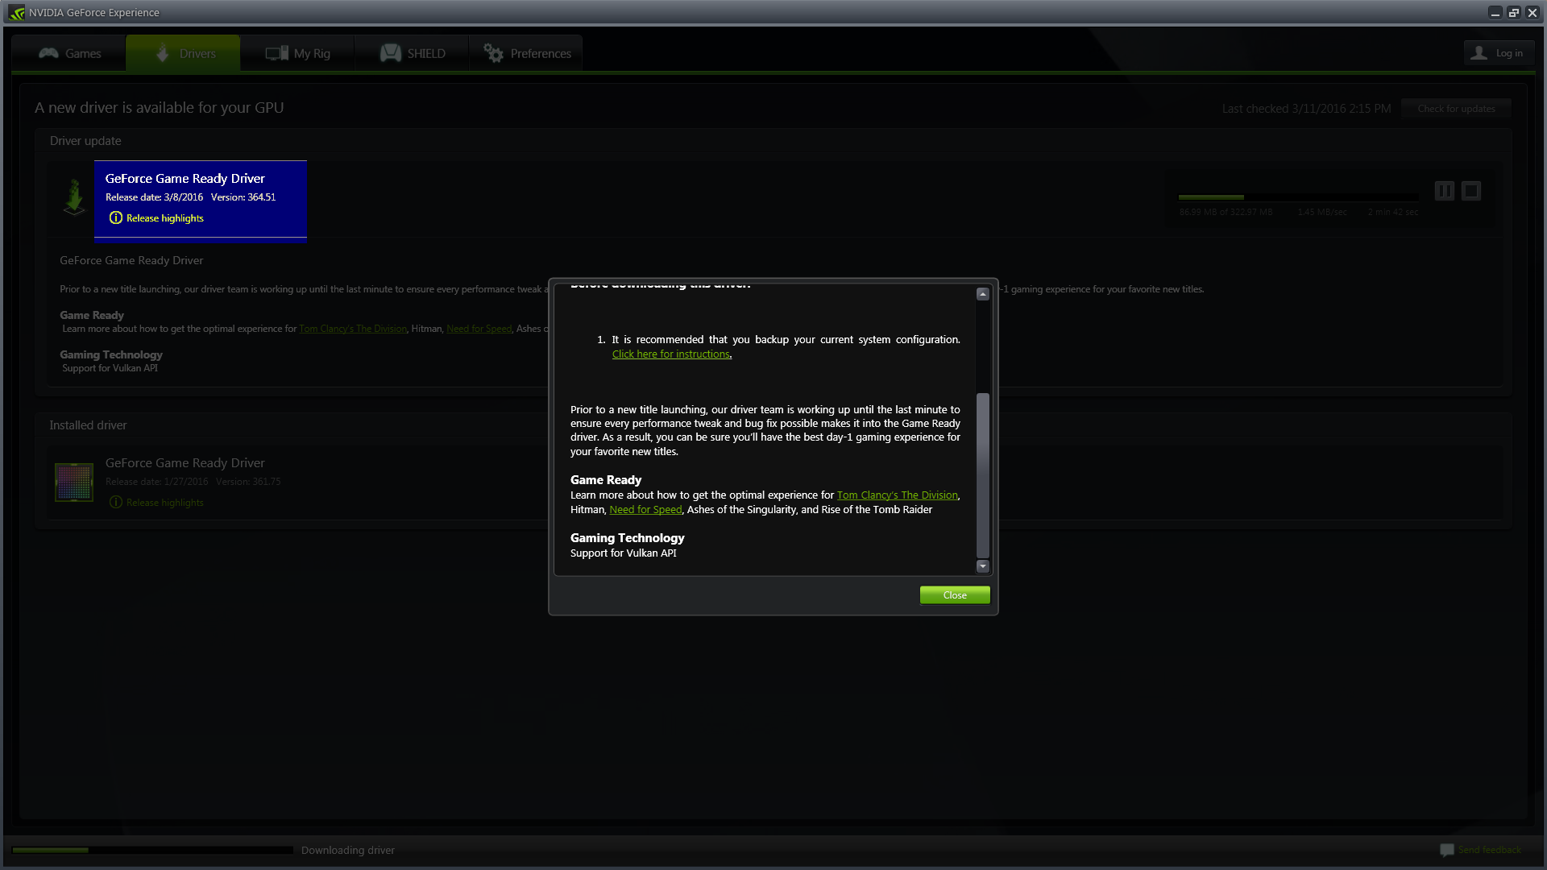Image resolution: width=1547 pixels, height=870 pixels.
Task: Click the driver download progress bar
Action: click(1297, 197)
